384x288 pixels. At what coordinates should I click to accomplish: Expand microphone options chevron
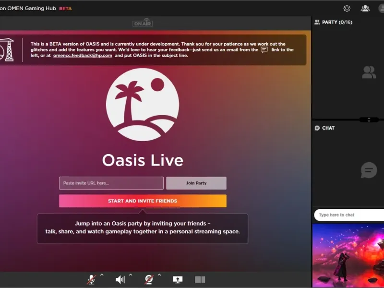pos(102,275)
